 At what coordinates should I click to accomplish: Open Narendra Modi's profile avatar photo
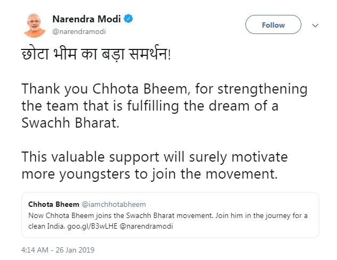pos(35,25)
